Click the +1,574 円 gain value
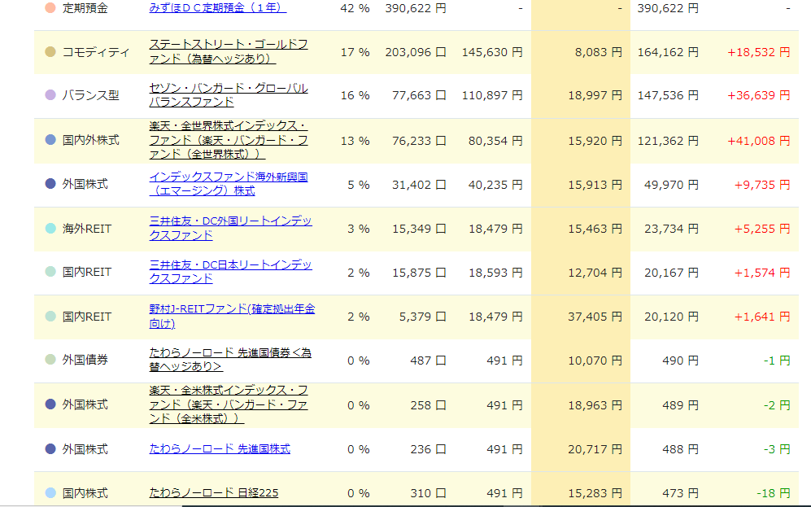The height and width of the screenshot is (507, 811). [x=762, y=273]
